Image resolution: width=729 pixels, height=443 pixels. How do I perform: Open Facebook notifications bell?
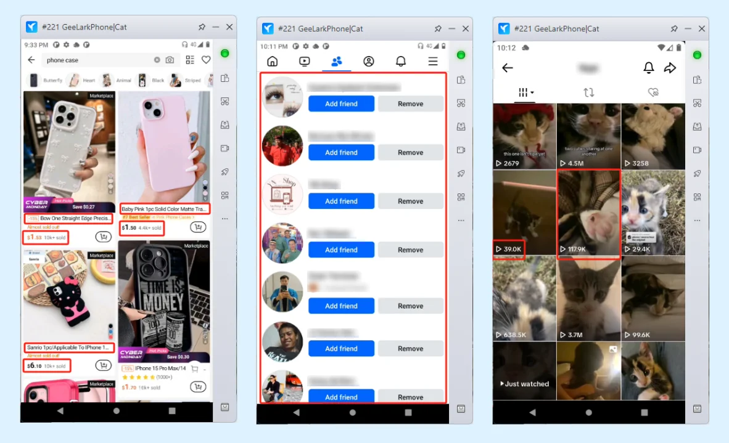[401, 61]
